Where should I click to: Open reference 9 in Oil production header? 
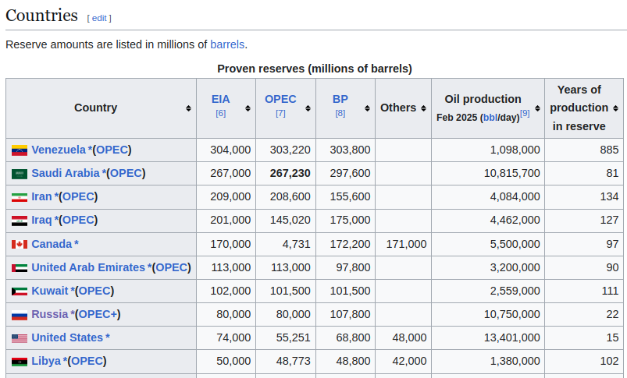(x=525, y=114)
